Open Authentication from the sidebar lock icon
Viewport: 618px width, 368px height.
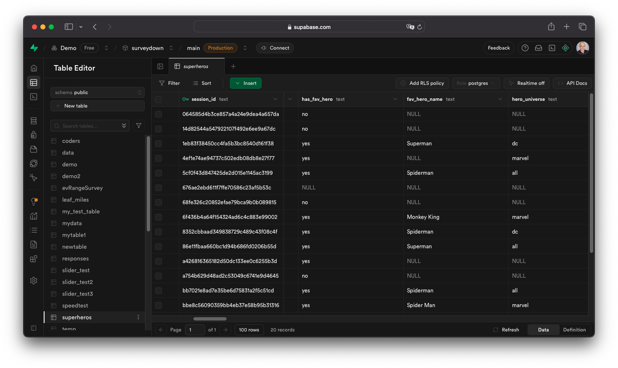[34, 135]
